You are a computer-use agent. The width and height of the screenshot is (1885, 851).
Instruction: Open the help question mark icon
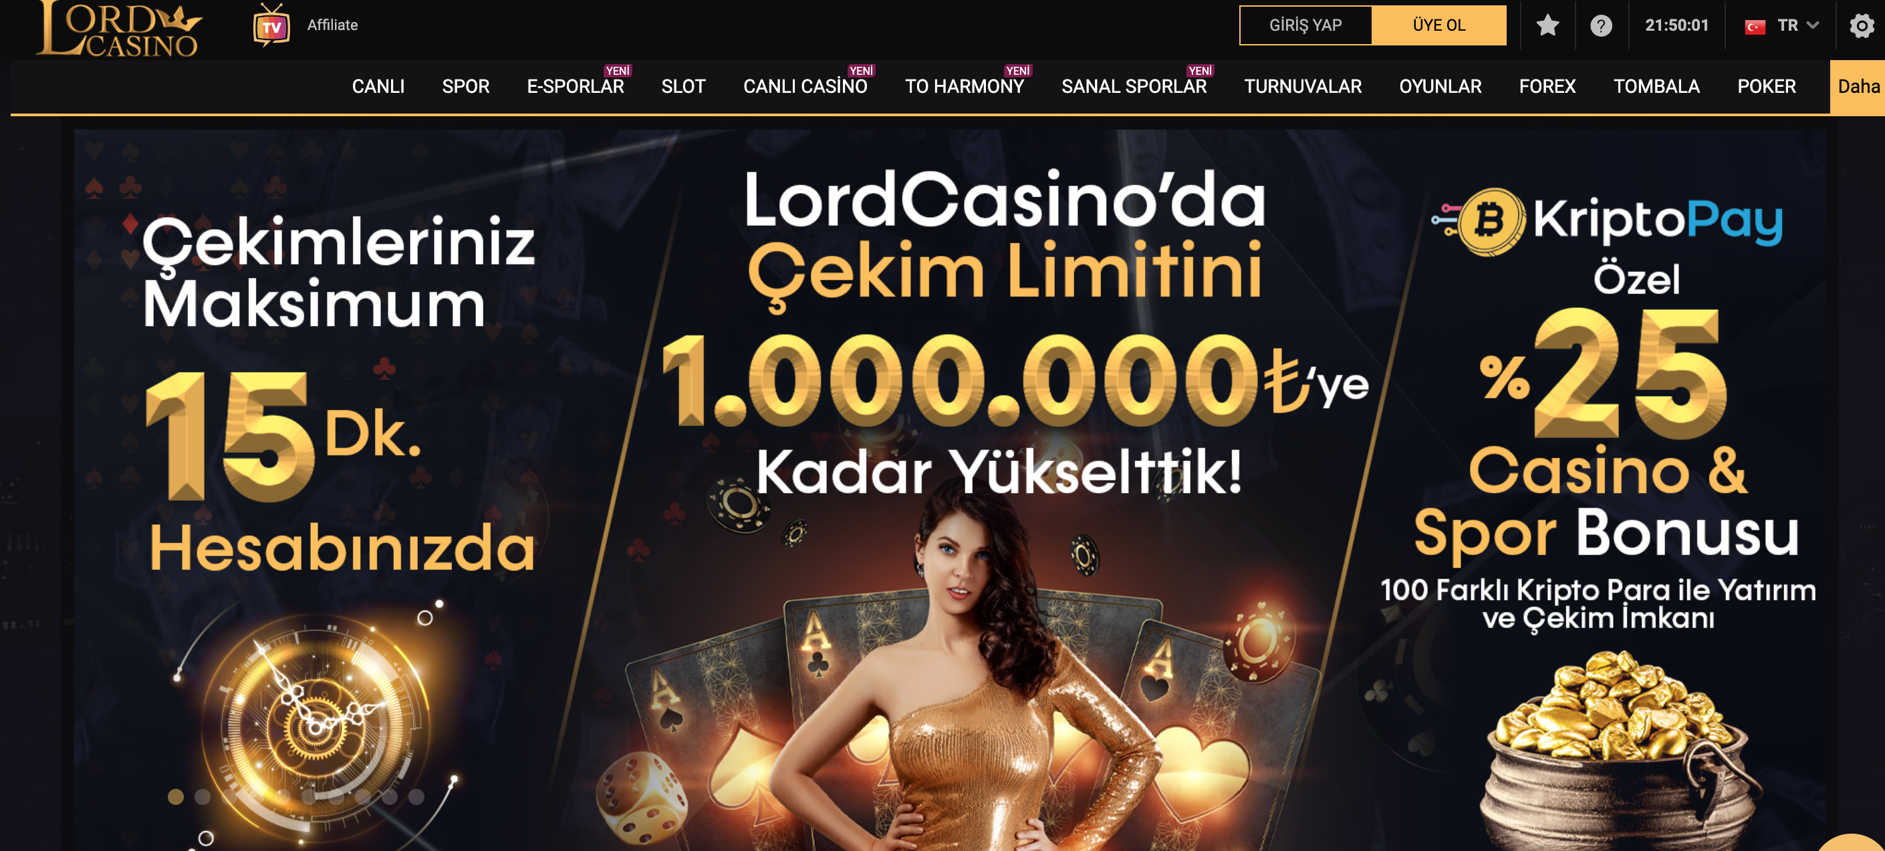(1601, 25)
